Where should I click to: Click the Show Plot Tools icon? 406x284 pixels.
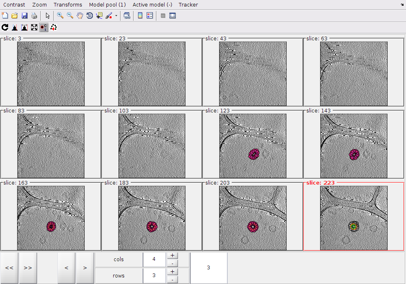172,15
